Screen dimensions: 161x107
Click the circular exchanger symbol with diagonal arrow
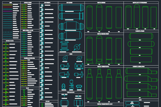point(78,47)
